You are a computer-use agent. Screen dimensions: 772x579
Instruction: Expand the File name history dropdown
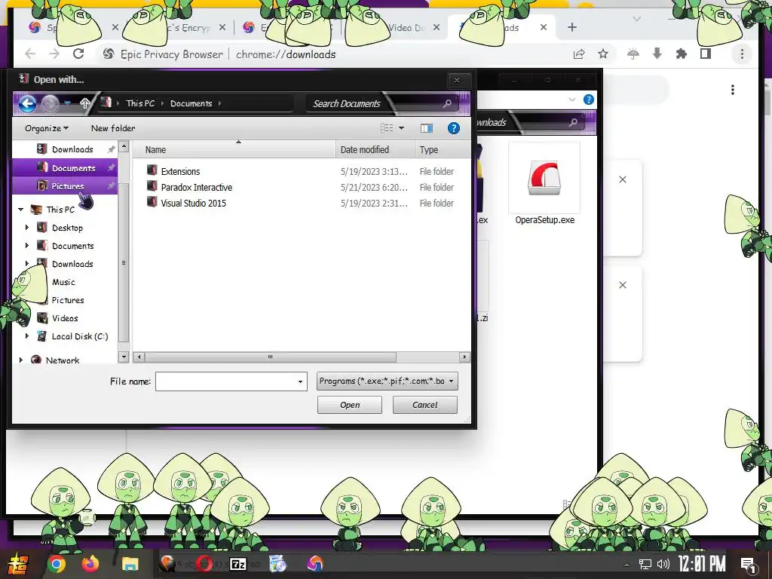(300, 381)
